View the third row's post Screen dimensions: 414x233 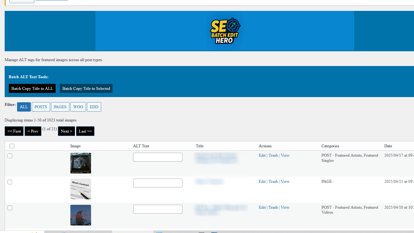tap(285, 207)
